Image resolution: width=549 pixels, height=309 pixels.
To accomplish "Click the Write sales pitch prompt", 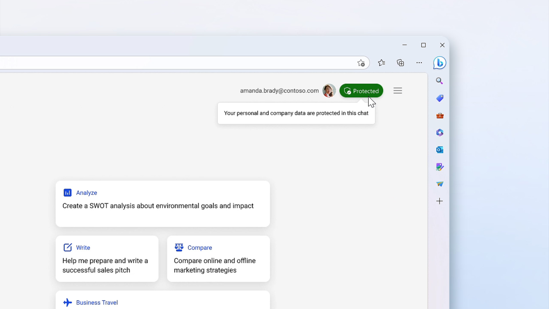I will coord(107,259).
